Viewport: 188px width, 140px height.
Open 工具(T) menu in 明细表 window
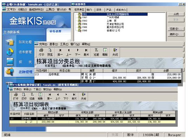tap(37, 89)
